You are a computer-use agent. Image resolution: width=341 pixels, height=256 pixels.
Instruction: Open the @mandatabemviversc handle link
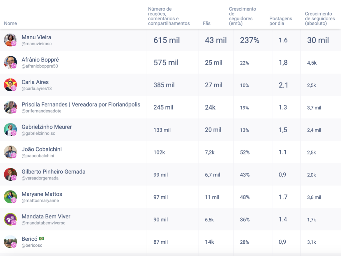pyautogui.click(x=43, y=223)
